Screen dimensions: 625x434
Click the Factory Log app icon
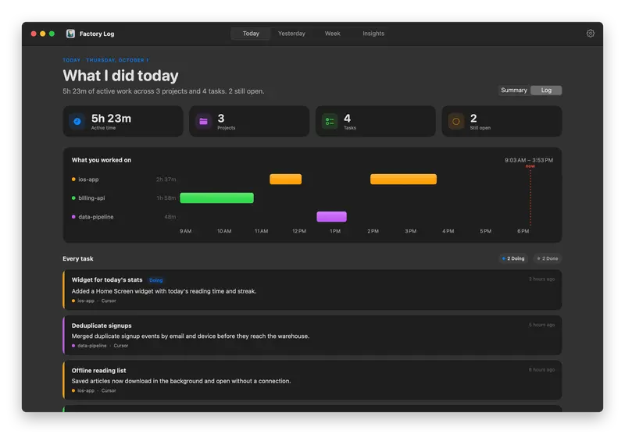(70, 34)
